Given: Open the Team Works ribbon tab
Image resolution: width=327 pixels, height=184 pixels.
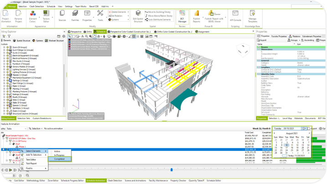Looking at the screenshot, I should coord(81,6).
